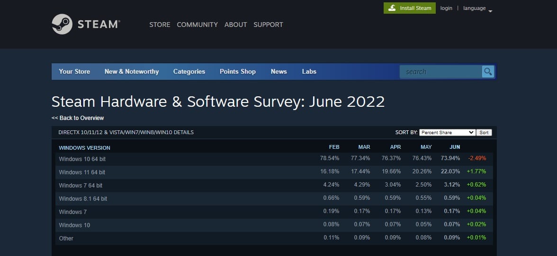Viewport: 557px width, 256px height.
Task: Click the 0.11% February value
Action: 331,237
